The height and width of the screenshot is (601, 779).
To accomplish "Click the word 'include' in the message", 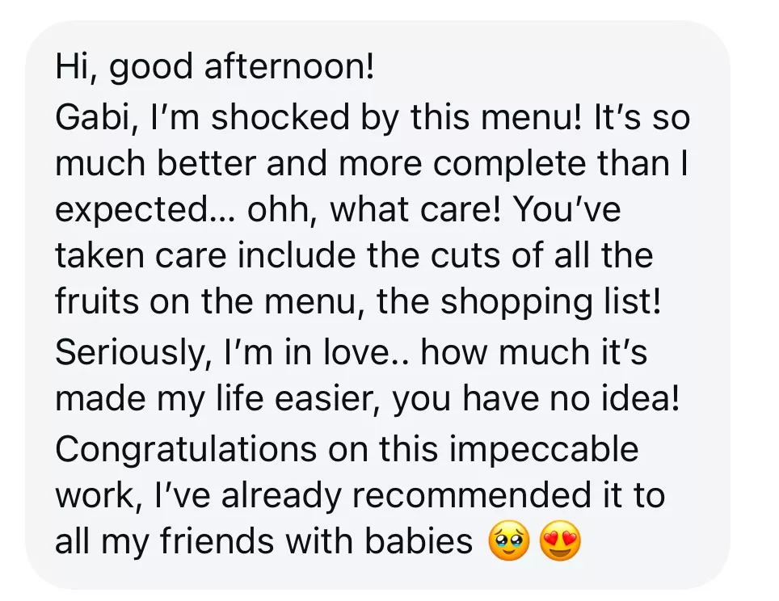I will [x=296, y=255].
